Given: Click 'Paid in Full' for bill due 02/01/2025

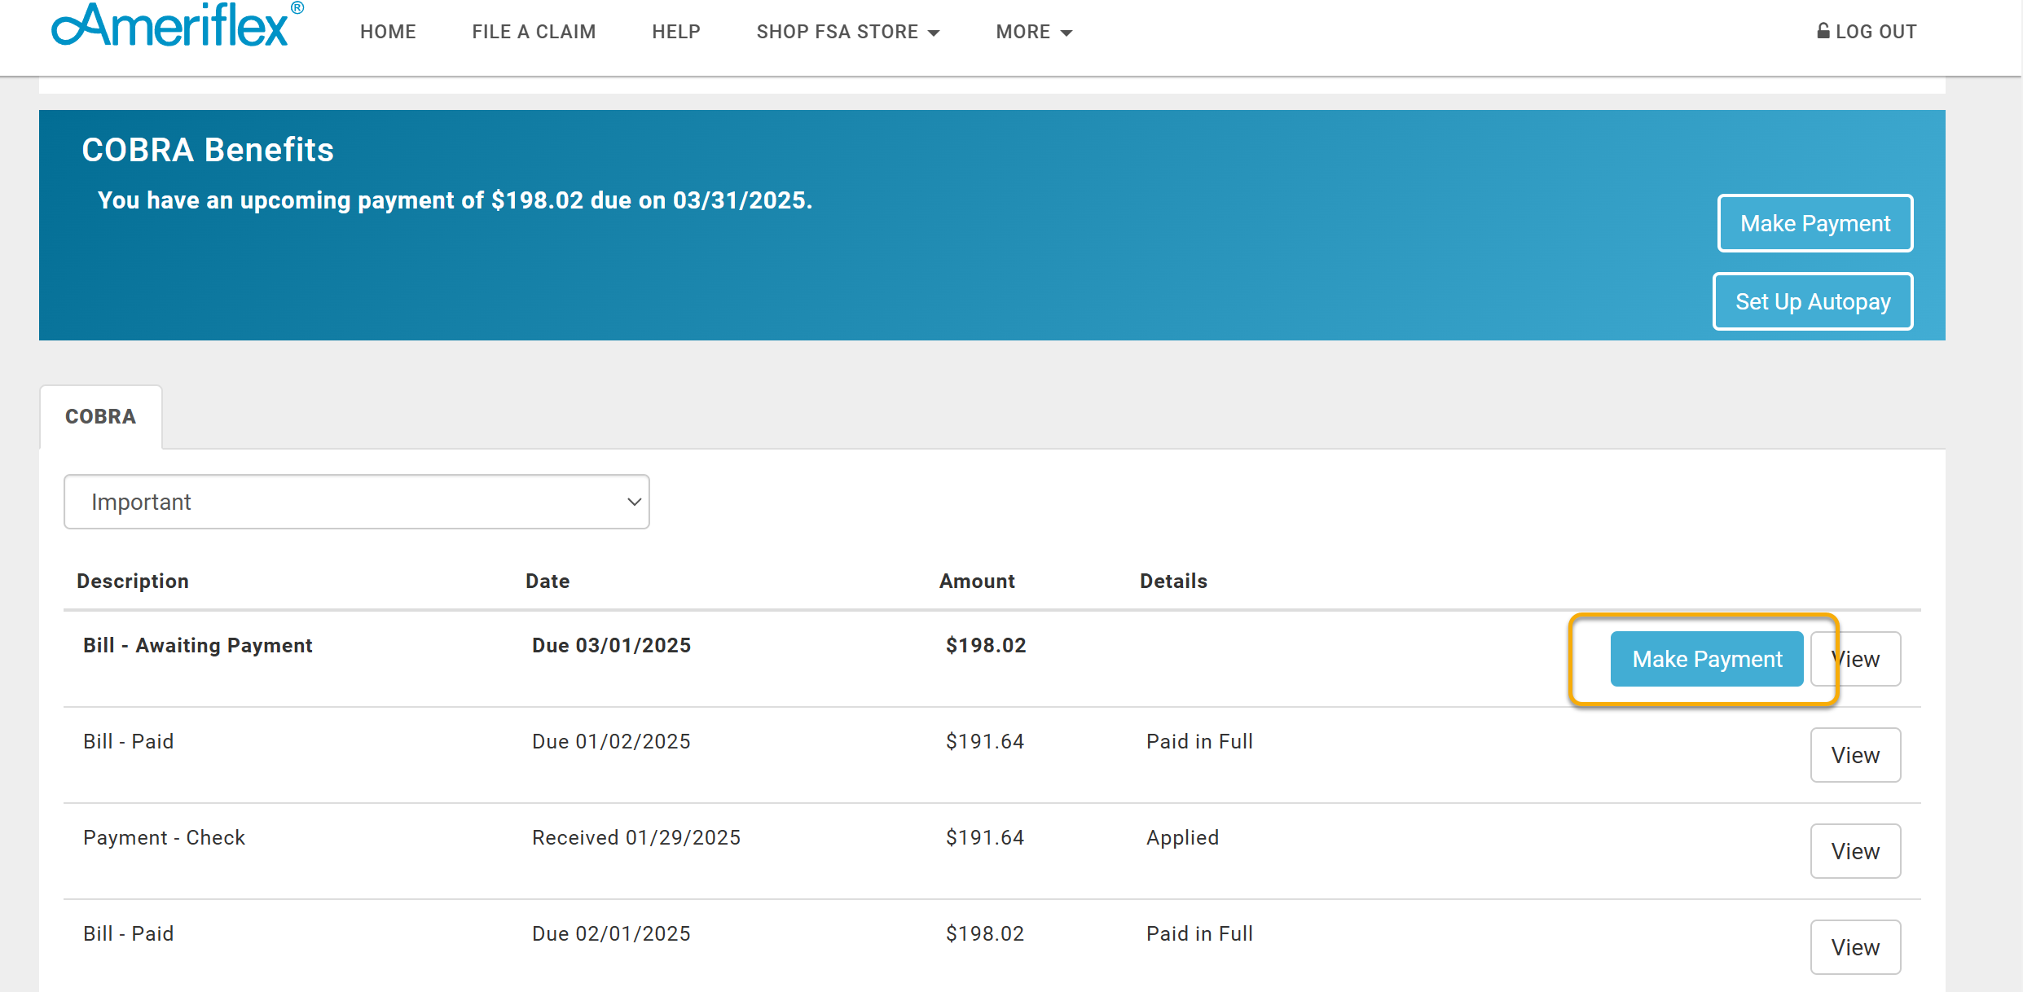Looking at the screenshot, I should tap(1199, 933).
